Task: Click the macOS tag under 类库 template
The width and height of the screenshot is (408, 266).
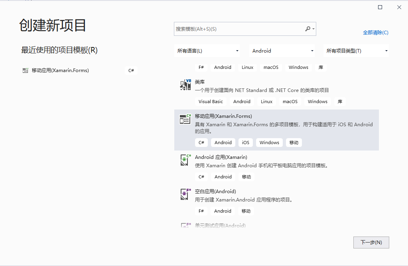Action: click(x=290, y=102)
